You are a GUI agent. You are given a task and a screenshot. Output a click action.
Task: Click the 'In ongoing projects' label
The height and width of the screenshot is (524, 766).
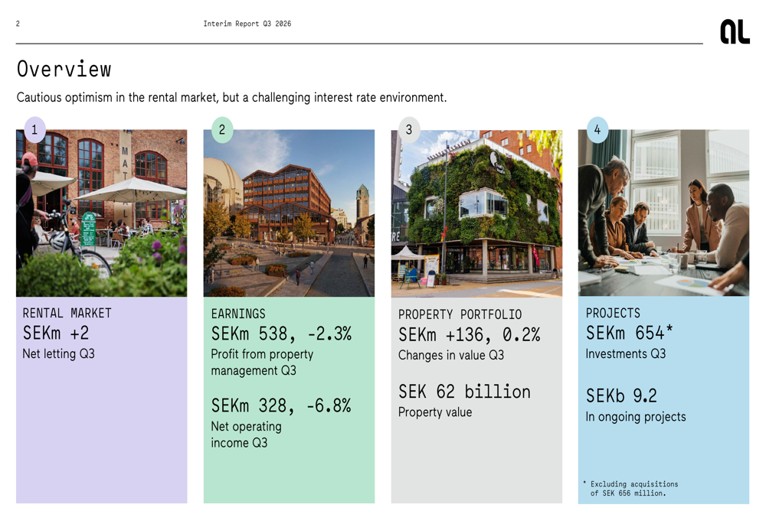pos(636,417)
